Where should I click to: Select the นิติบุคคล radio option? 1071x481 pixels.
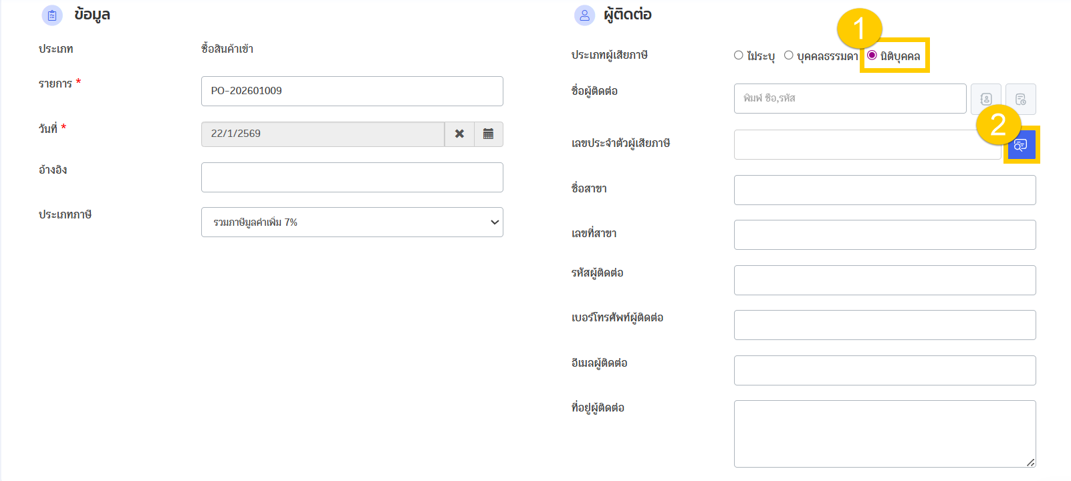click(872, 55)
